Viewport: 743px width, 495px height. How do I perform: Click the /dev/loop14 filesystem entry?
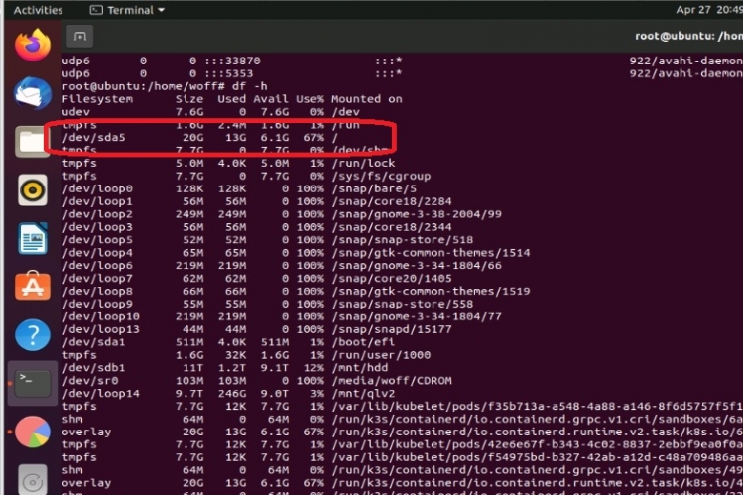100,393
